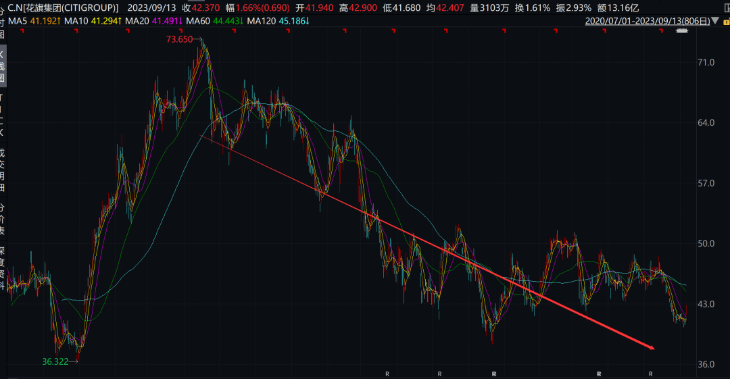Click the MA120 indicator label
This screenshot has height=379, width=730.
point(262,21)
